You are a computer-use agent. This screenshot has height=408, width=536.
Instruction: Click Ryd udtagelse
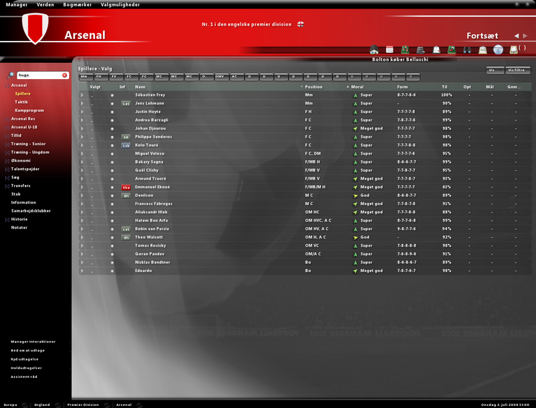tap(25, 360)
